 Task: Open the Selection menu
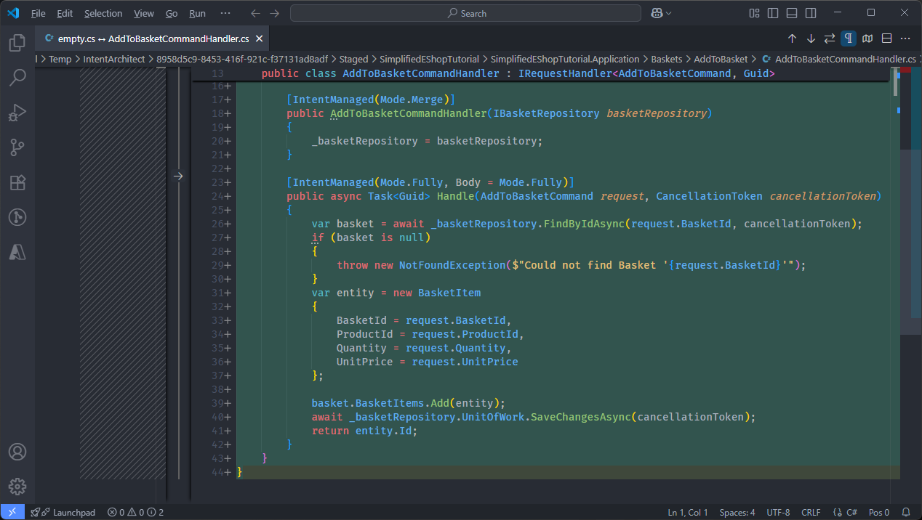pos(103,13)
